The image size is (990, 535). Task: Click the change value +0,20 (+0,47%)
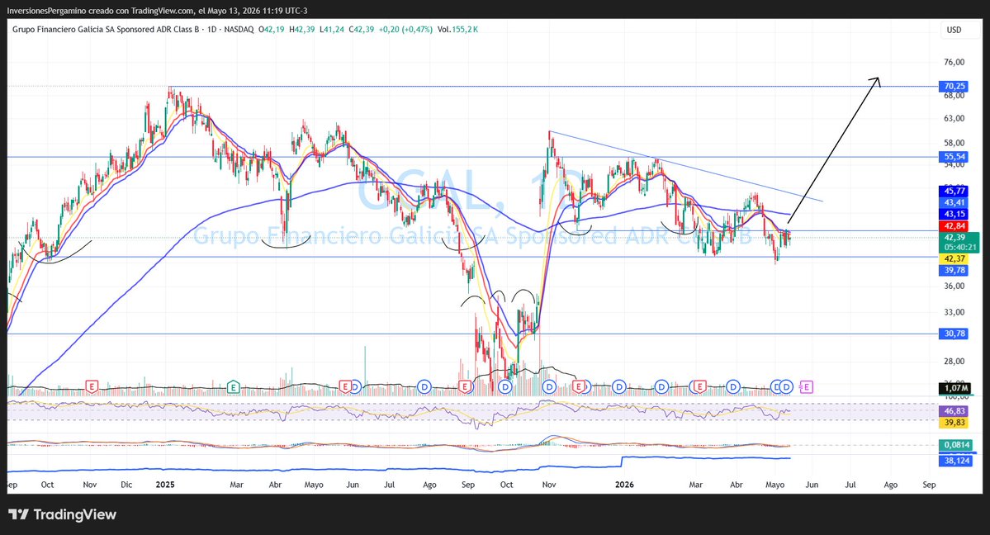tap(406, 29)
